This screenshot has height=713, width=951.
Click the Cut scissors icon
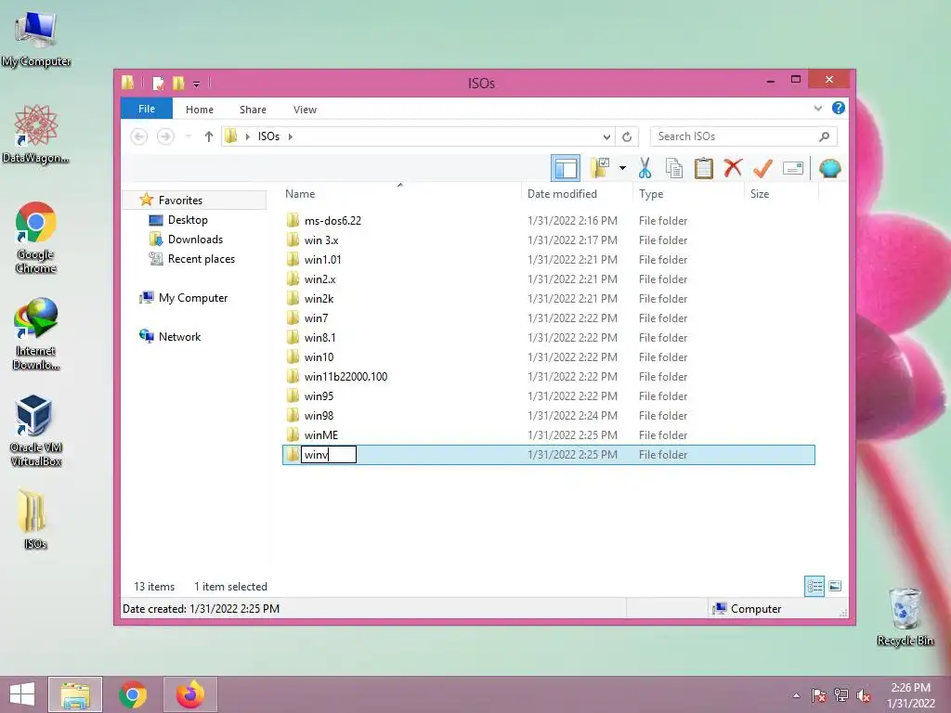tap(645, 168)
